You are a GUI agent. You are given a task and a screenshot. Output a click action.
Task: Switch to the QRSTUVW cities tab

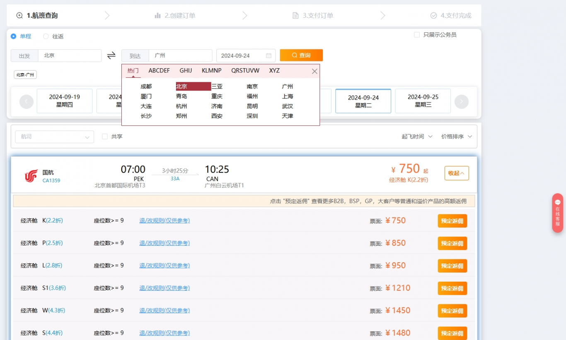pyautogui.click(x=245, y=71)
